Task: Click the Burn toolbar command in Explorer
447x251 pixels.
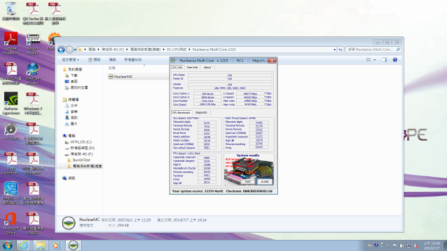Action: [x=112, y=60]
